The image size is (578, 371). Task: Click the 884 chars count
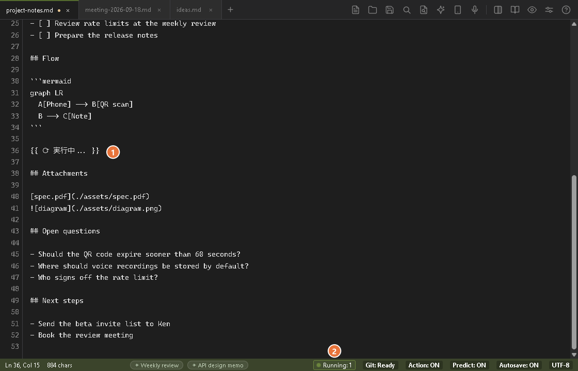click(60, 365)
